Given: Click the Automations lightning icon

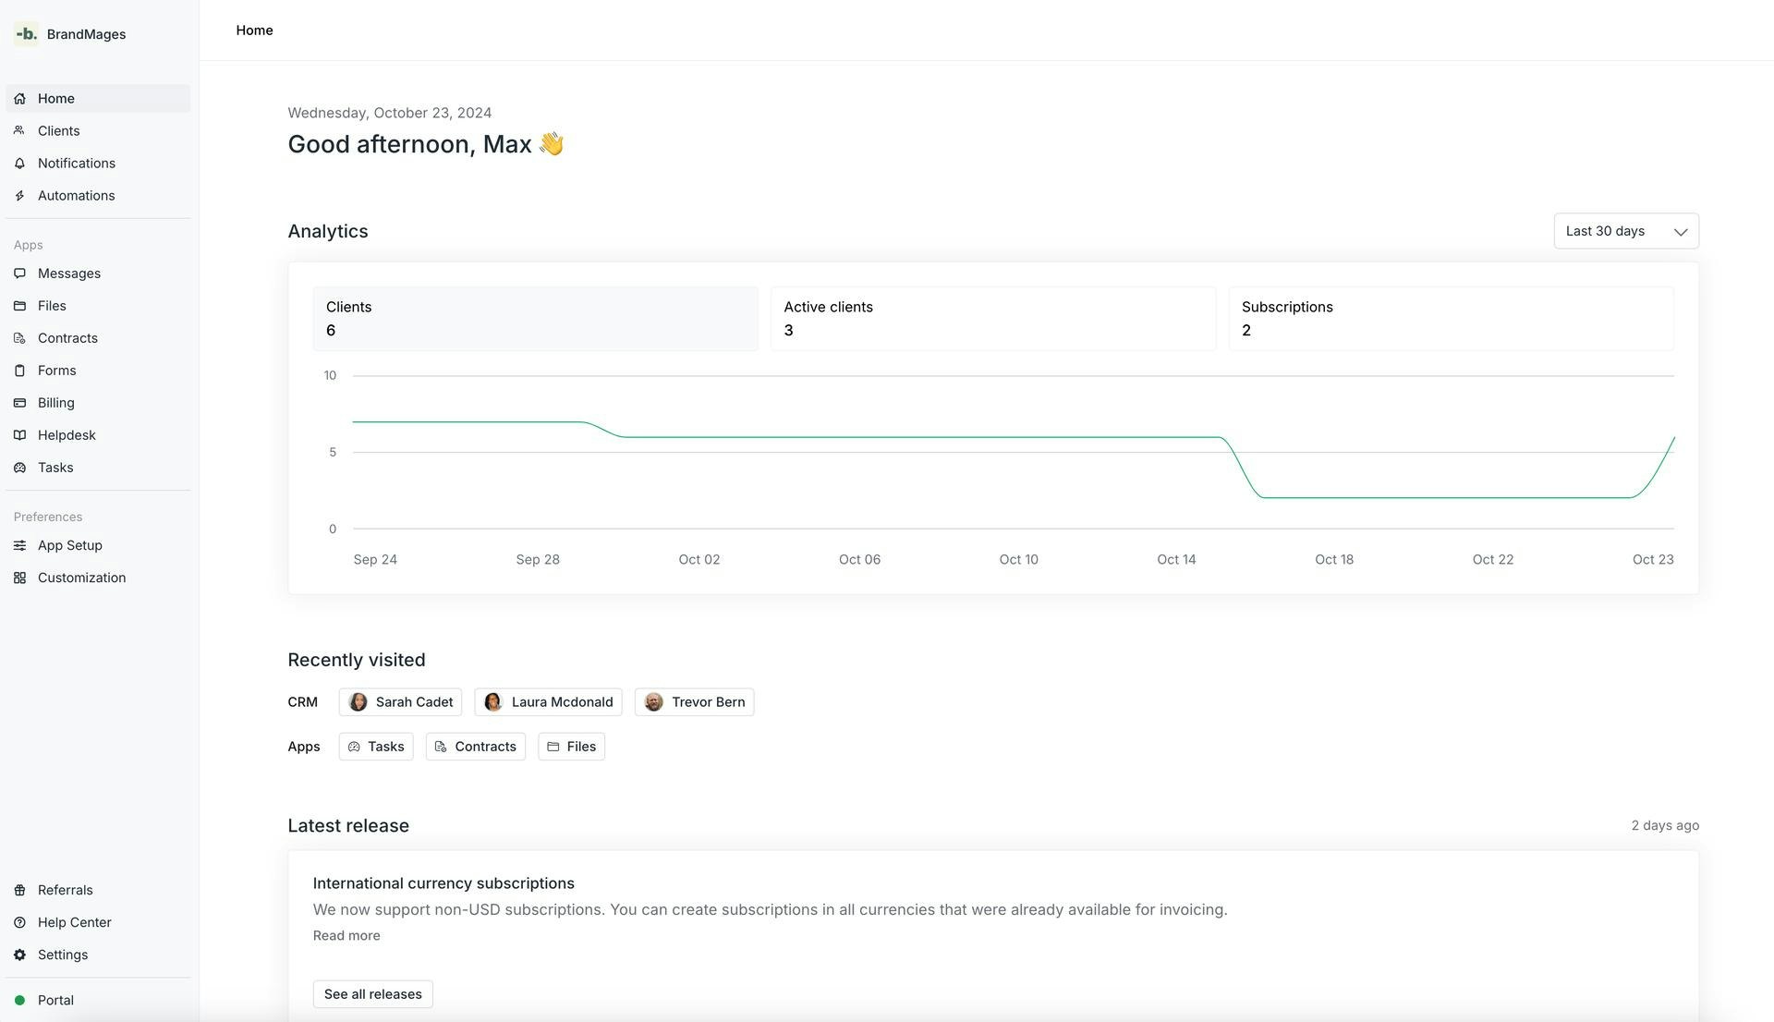Looking at the screenshot, I should pyautogui.click(x=19, y=196).
